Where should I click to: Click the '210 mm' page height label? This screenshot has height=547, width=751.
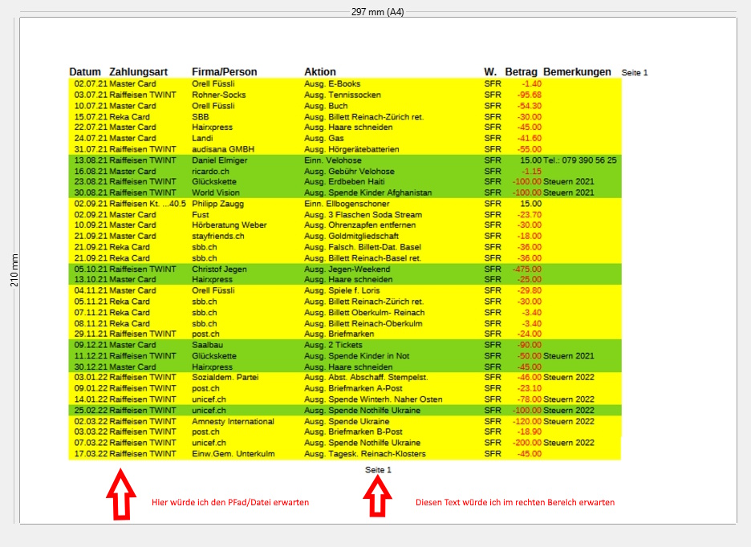[14, 270]
